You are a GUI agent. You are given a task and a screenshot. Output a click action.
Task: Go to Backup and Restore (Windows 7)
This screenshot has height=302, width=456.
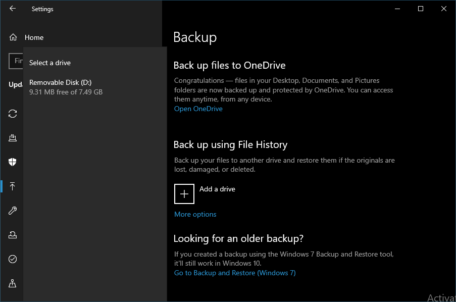pos(235,273)
